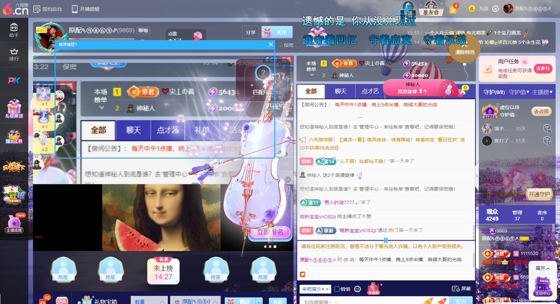Click the 守护(0/2) guard tab

[494, 92]
